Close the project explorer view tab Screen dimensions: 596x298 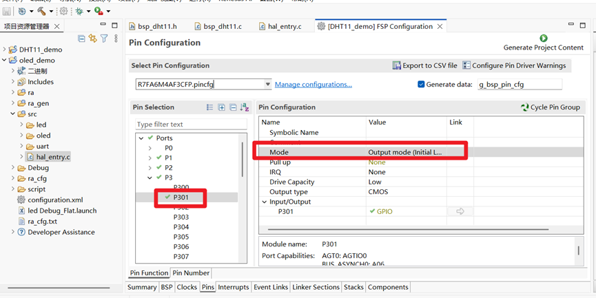[56, 27]
